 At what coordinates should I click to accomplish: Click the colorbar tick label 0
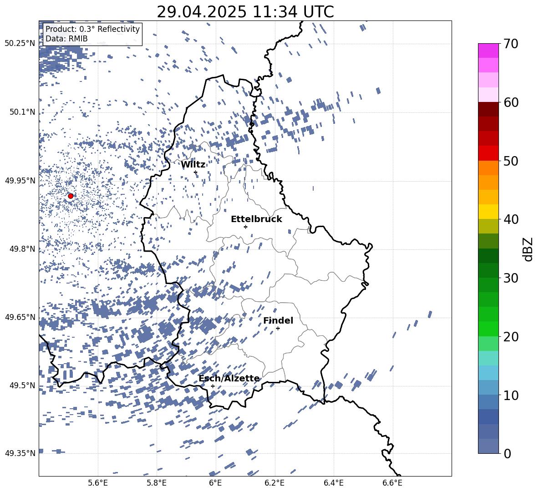pyautogui.click(x=508, y=454)
